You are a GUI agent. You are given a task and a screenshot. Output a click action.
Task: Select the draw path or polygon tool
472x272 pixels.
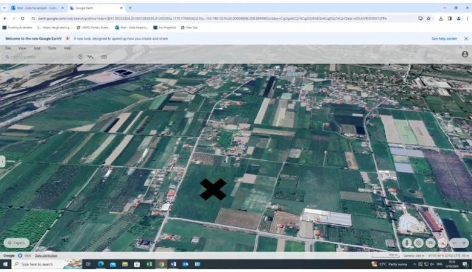click(91, 57)
